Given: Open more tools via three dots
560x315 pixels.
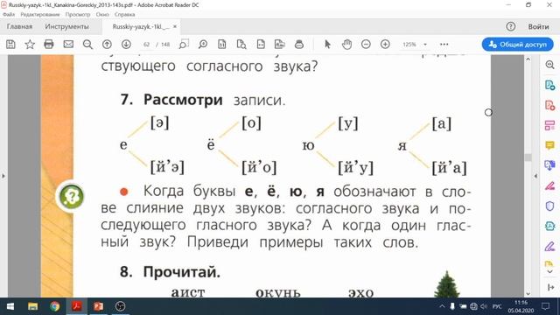Looking at the screenshot, I should 444,45.
